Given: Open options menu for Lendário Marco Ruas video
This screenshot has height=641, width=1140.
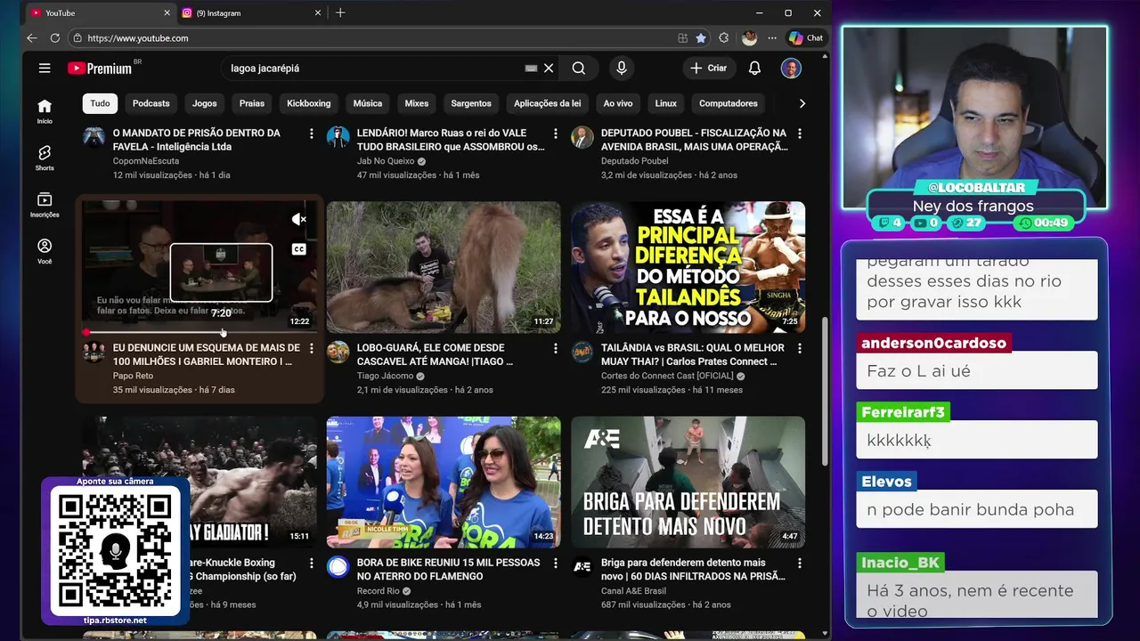Looking at the screenshot, I should (555, 134).
